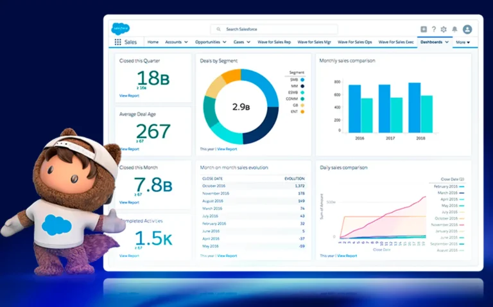Image resolution: width=493 pixels, height=307 pixels.
Task: Go to the Home tab
Action: point(153,42)
